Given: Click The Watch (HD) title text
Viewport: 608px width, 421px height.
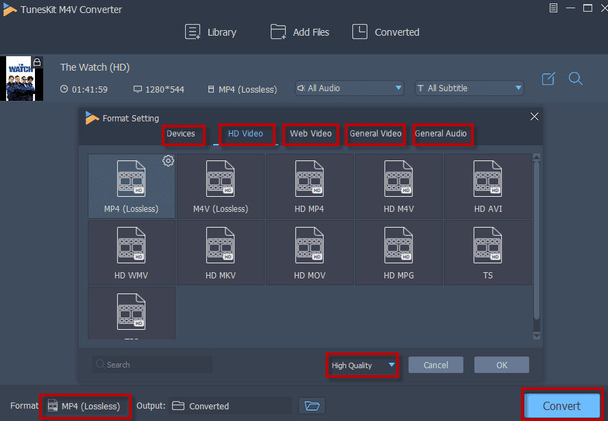Looking at the screenshot, I should point(95,67).
